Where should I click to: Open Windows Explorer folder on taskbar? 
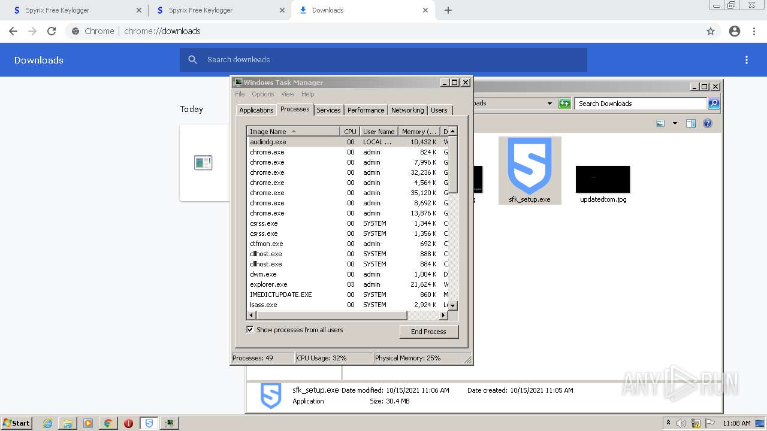coord(68,423)
